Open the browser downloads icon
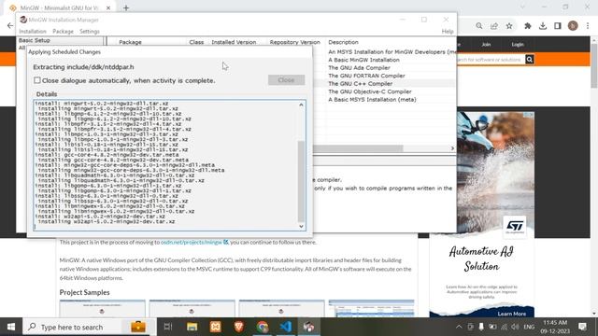 coord(543,25)
